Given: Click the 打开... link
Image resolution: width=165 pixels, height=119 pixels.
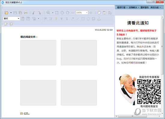Looking at the screenshot, I should click(x=27, y=113).
